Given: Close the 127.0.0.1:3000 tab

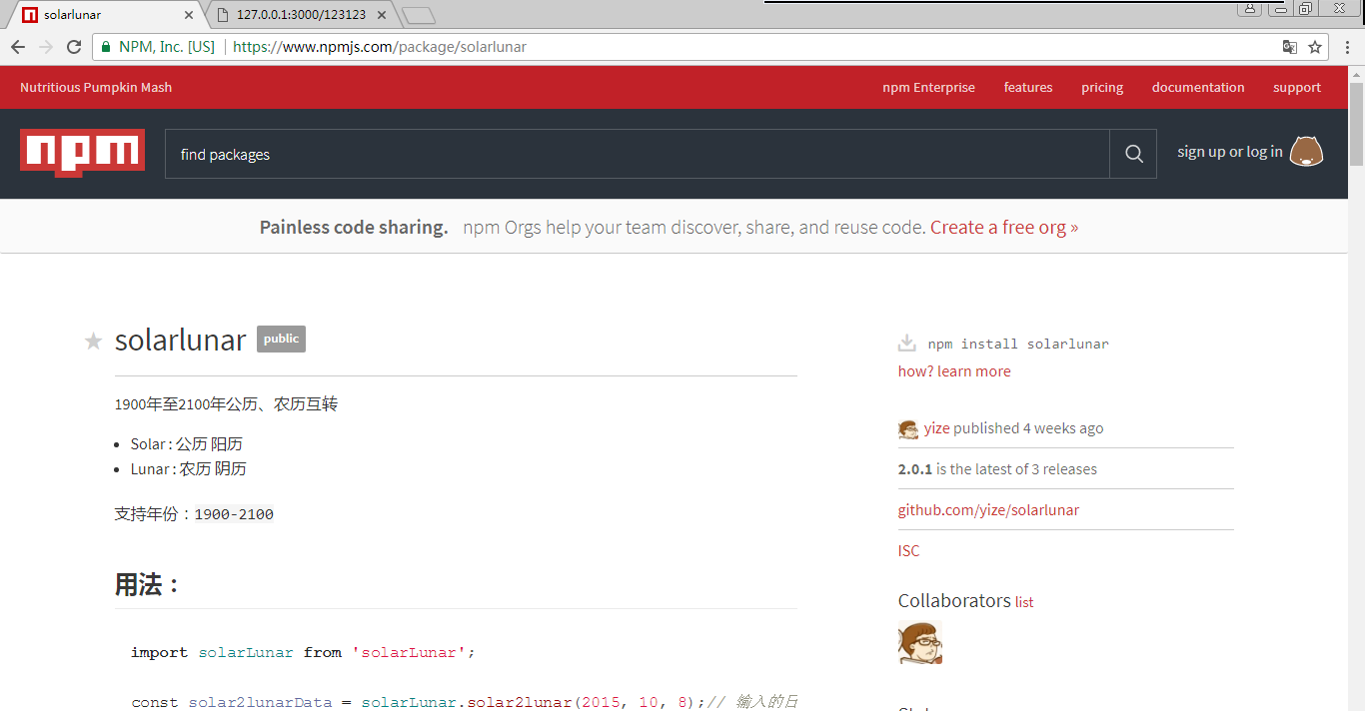Looking at the screenshot, I should pyautogui.click(x=381, y=15).
